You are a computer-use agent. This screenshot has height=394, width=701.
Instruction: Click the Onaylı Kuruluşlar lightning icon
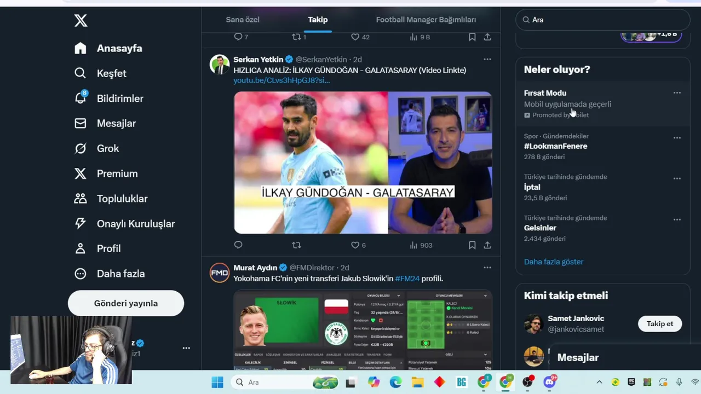[81, 223]
